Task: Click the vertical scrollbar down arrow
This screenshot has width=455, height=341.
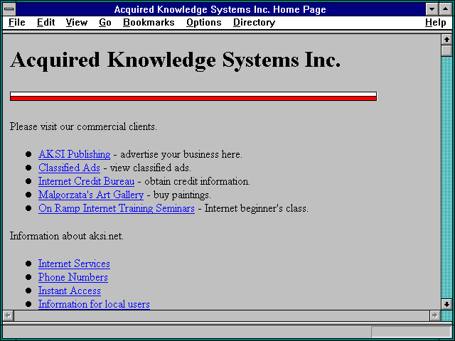Action: click(446, 304)
